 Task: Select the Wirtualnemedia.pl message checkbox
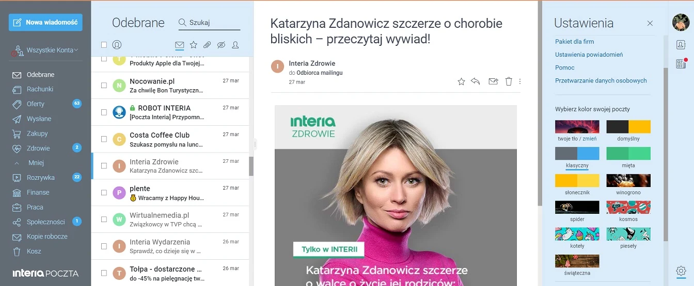click(x=104, y=220)
